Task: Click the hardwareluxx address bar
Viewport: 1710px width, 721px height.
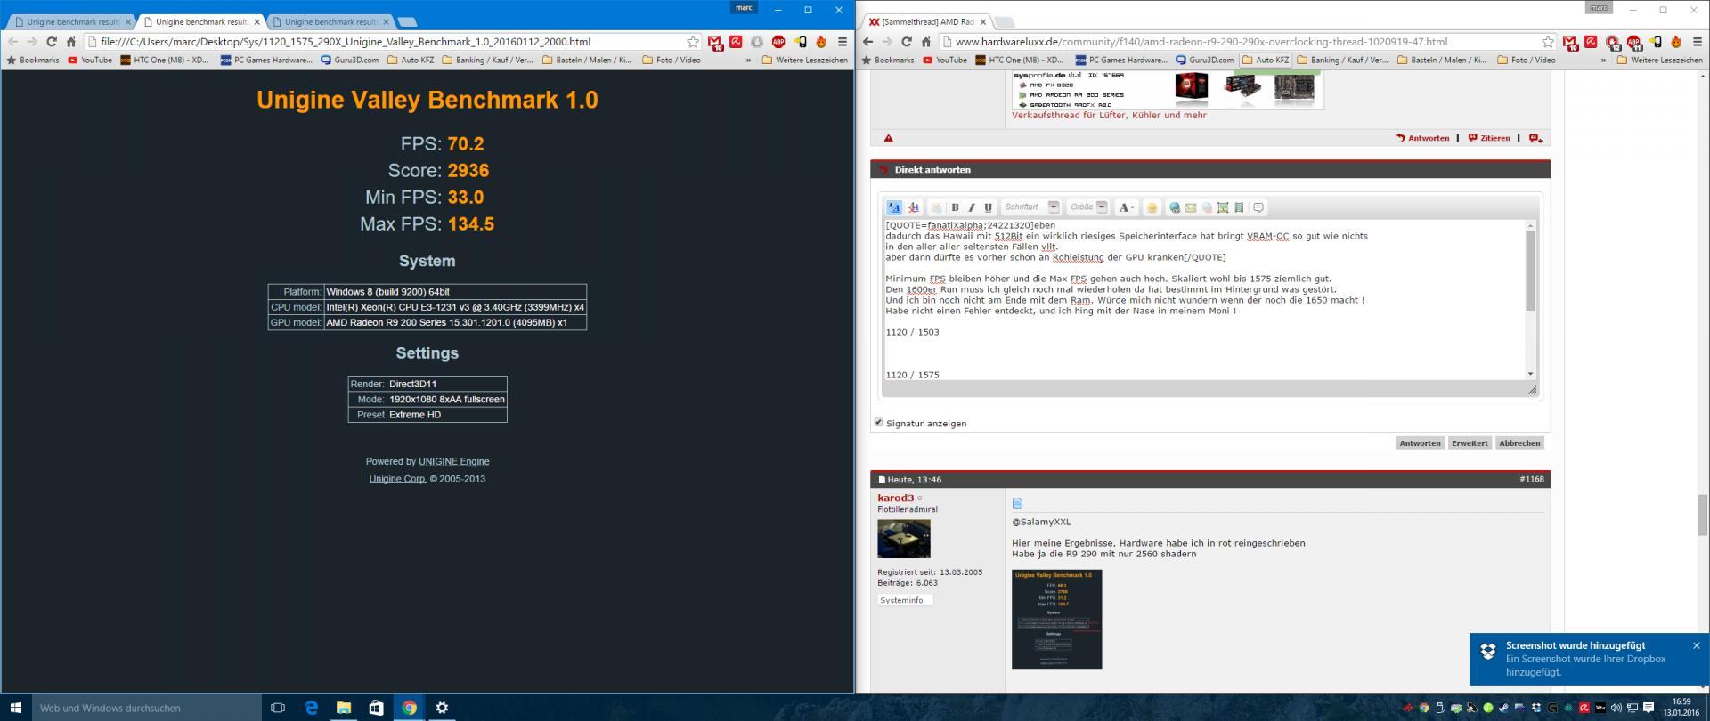Action: 1247,42
